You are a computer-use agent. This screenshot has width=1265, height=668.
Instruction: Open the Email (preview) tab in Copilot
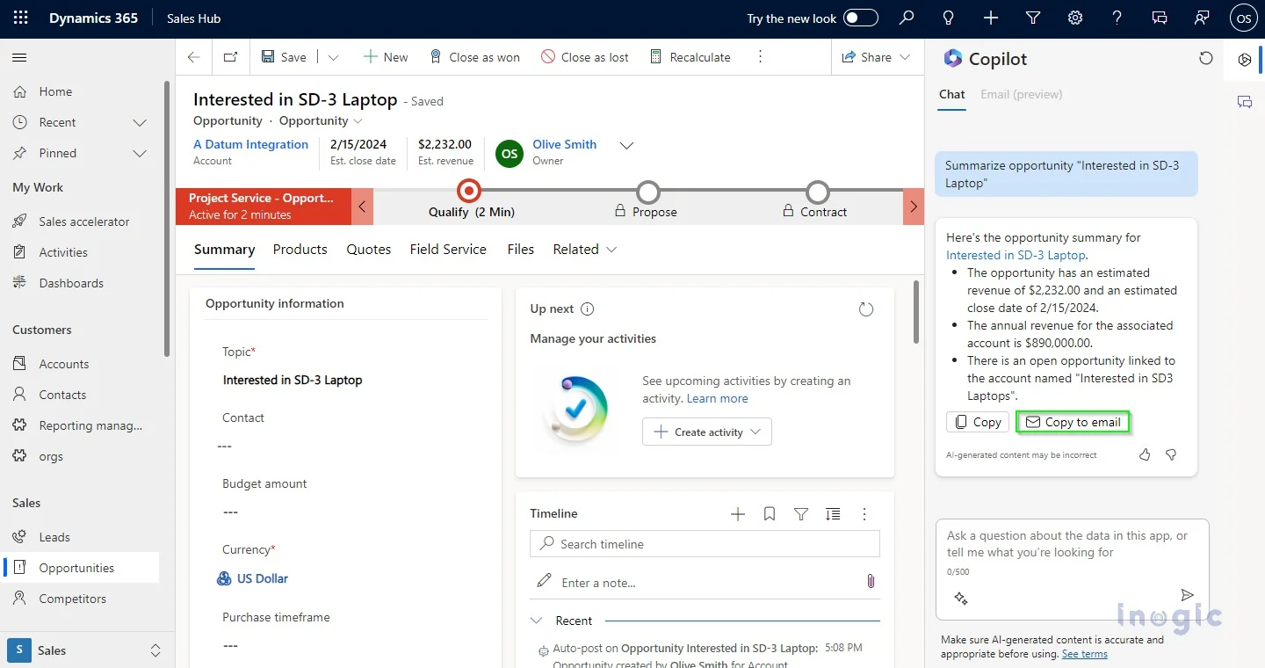point(1021,94)
